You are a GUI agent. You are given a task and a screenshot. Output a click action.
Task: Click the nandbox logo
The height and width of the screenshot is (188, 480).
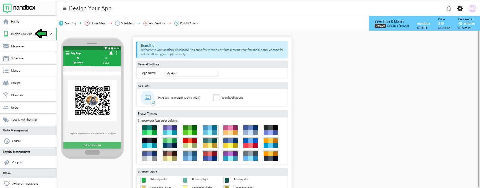click(19, 8)
